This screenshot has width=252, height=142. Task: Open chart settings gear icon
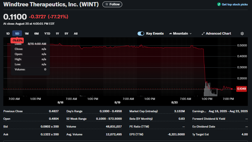(242, 33)
